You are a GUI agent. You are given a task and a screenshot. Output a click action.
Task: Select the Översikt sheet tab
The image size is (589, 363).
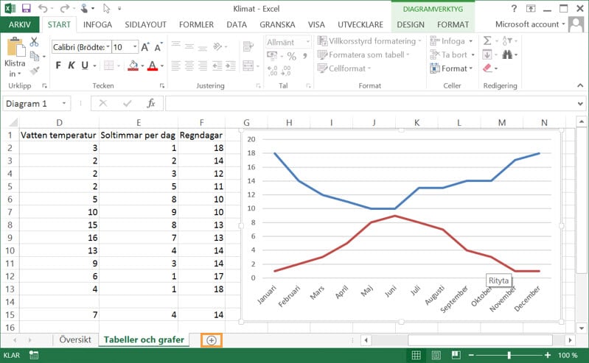(75, 339)
